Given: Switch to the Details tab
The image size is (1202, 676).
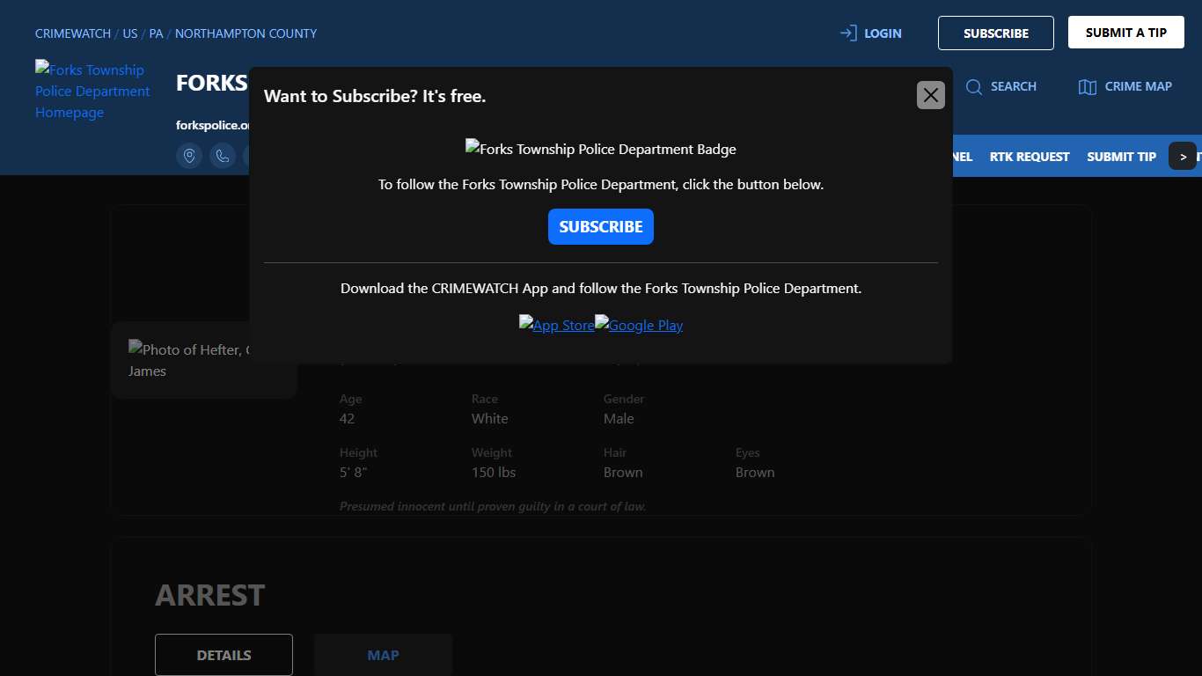Looking at the screenshot, I should [224, 655].
